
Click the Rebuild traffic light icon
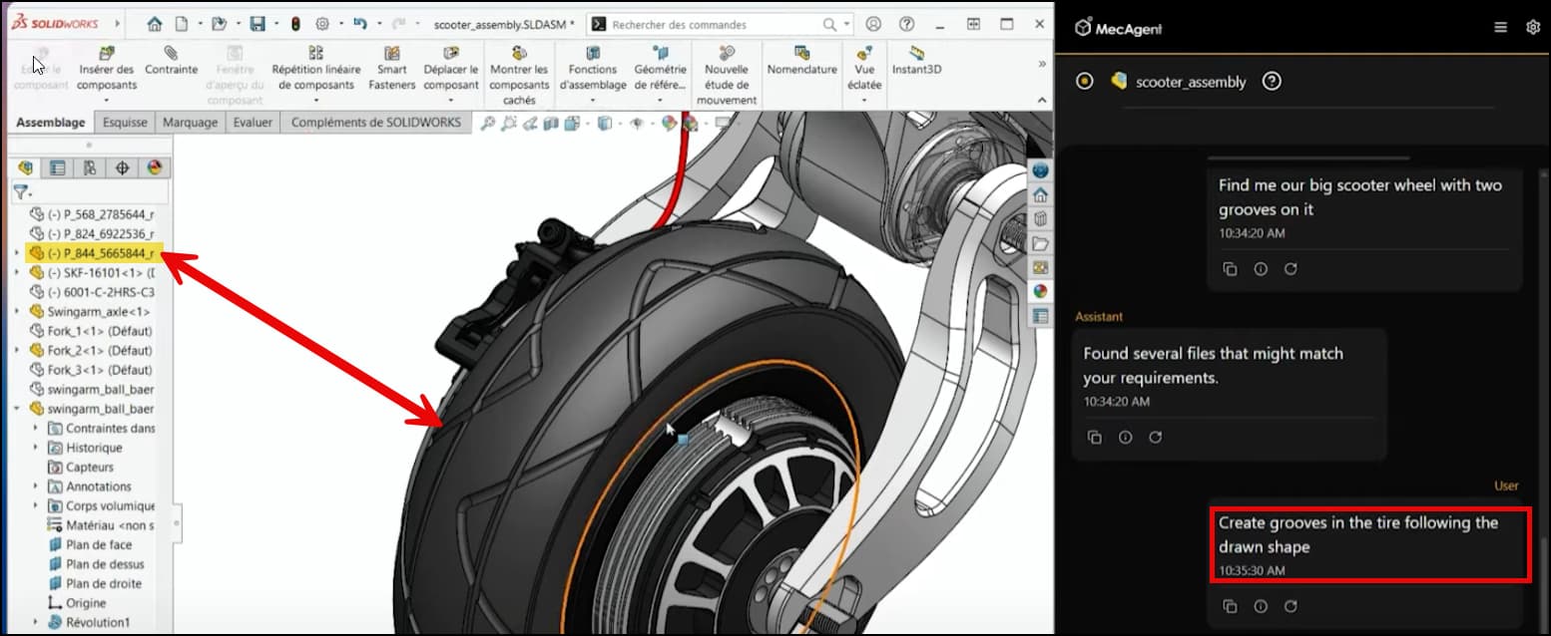[x=296, y=24]
